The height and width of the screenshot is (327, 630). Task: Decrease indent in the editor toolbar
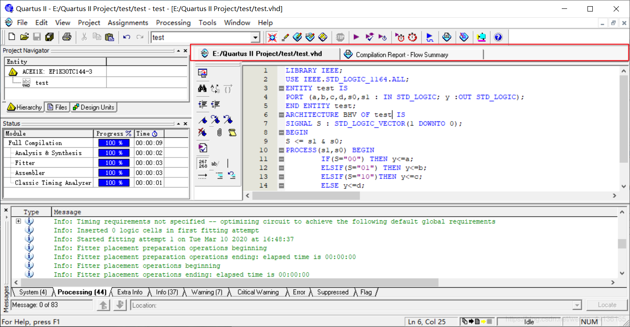coord(216,104)
